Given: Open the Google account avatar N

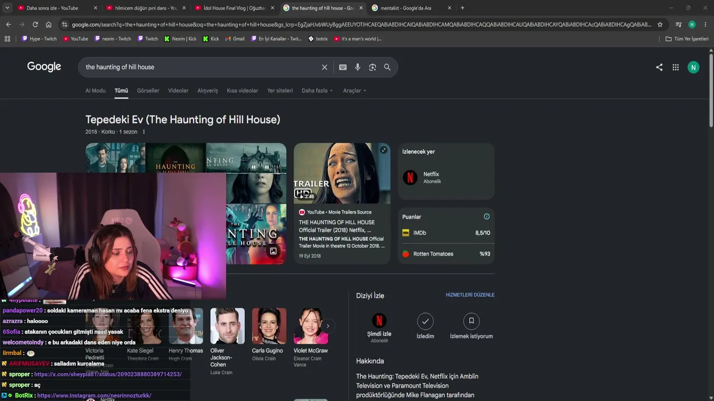Looking at the screenshot, I should 693,67.
